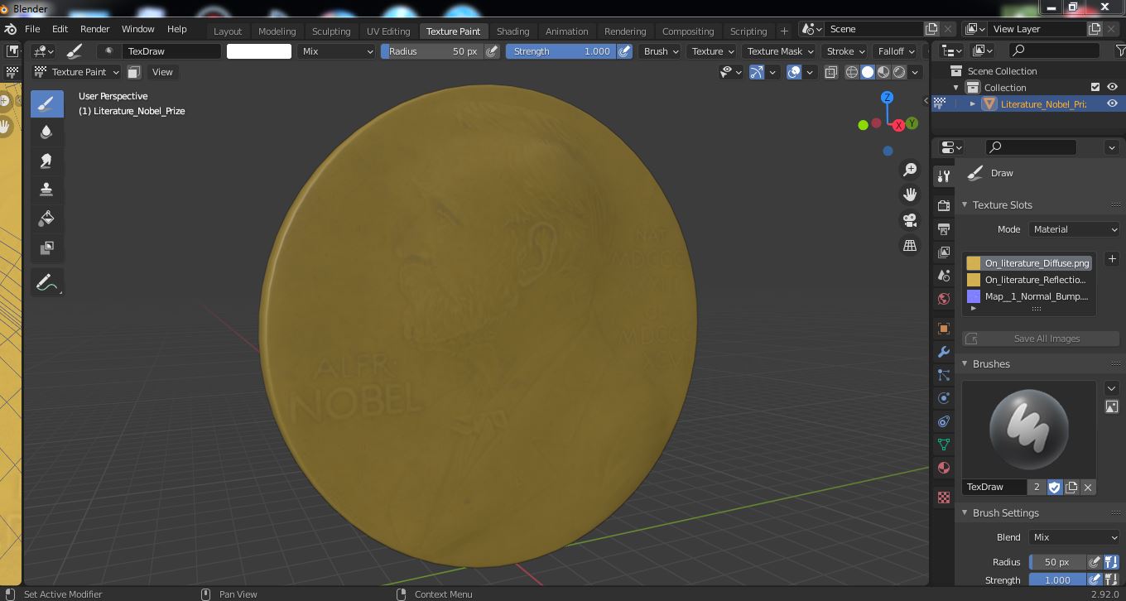Toggle X-ray view in the viewport header
1126x601 pixels.
click(x=831, y=72)
